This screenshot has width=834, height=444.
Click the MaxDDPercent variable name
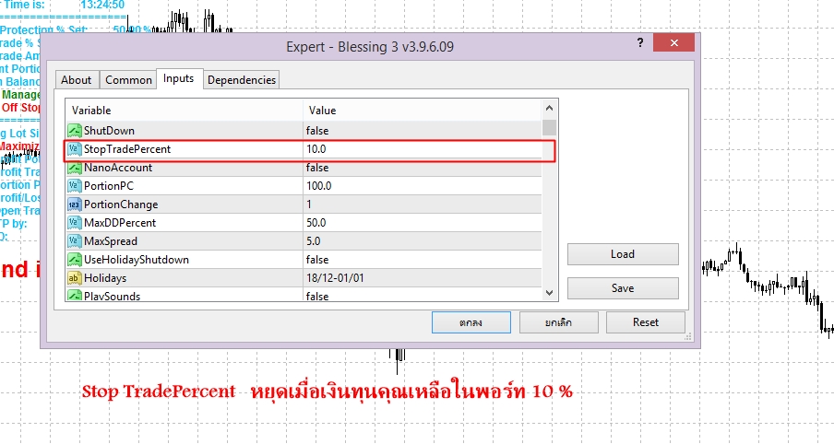click(120, 223)
